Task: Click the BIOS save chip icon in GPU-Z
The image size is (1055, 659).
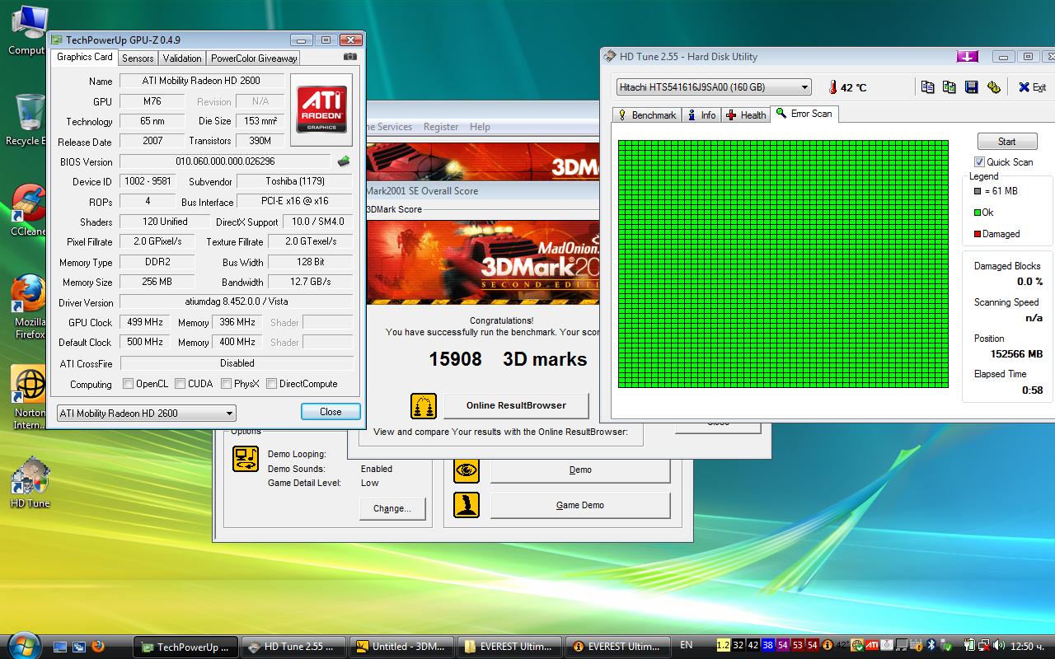Action: (x=344, y=161)
